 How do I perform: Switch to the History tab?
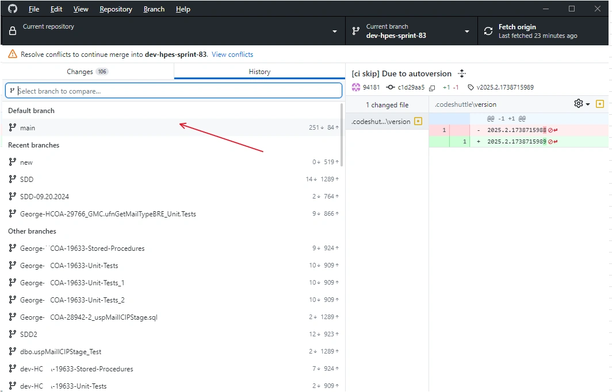click(259, 72)
